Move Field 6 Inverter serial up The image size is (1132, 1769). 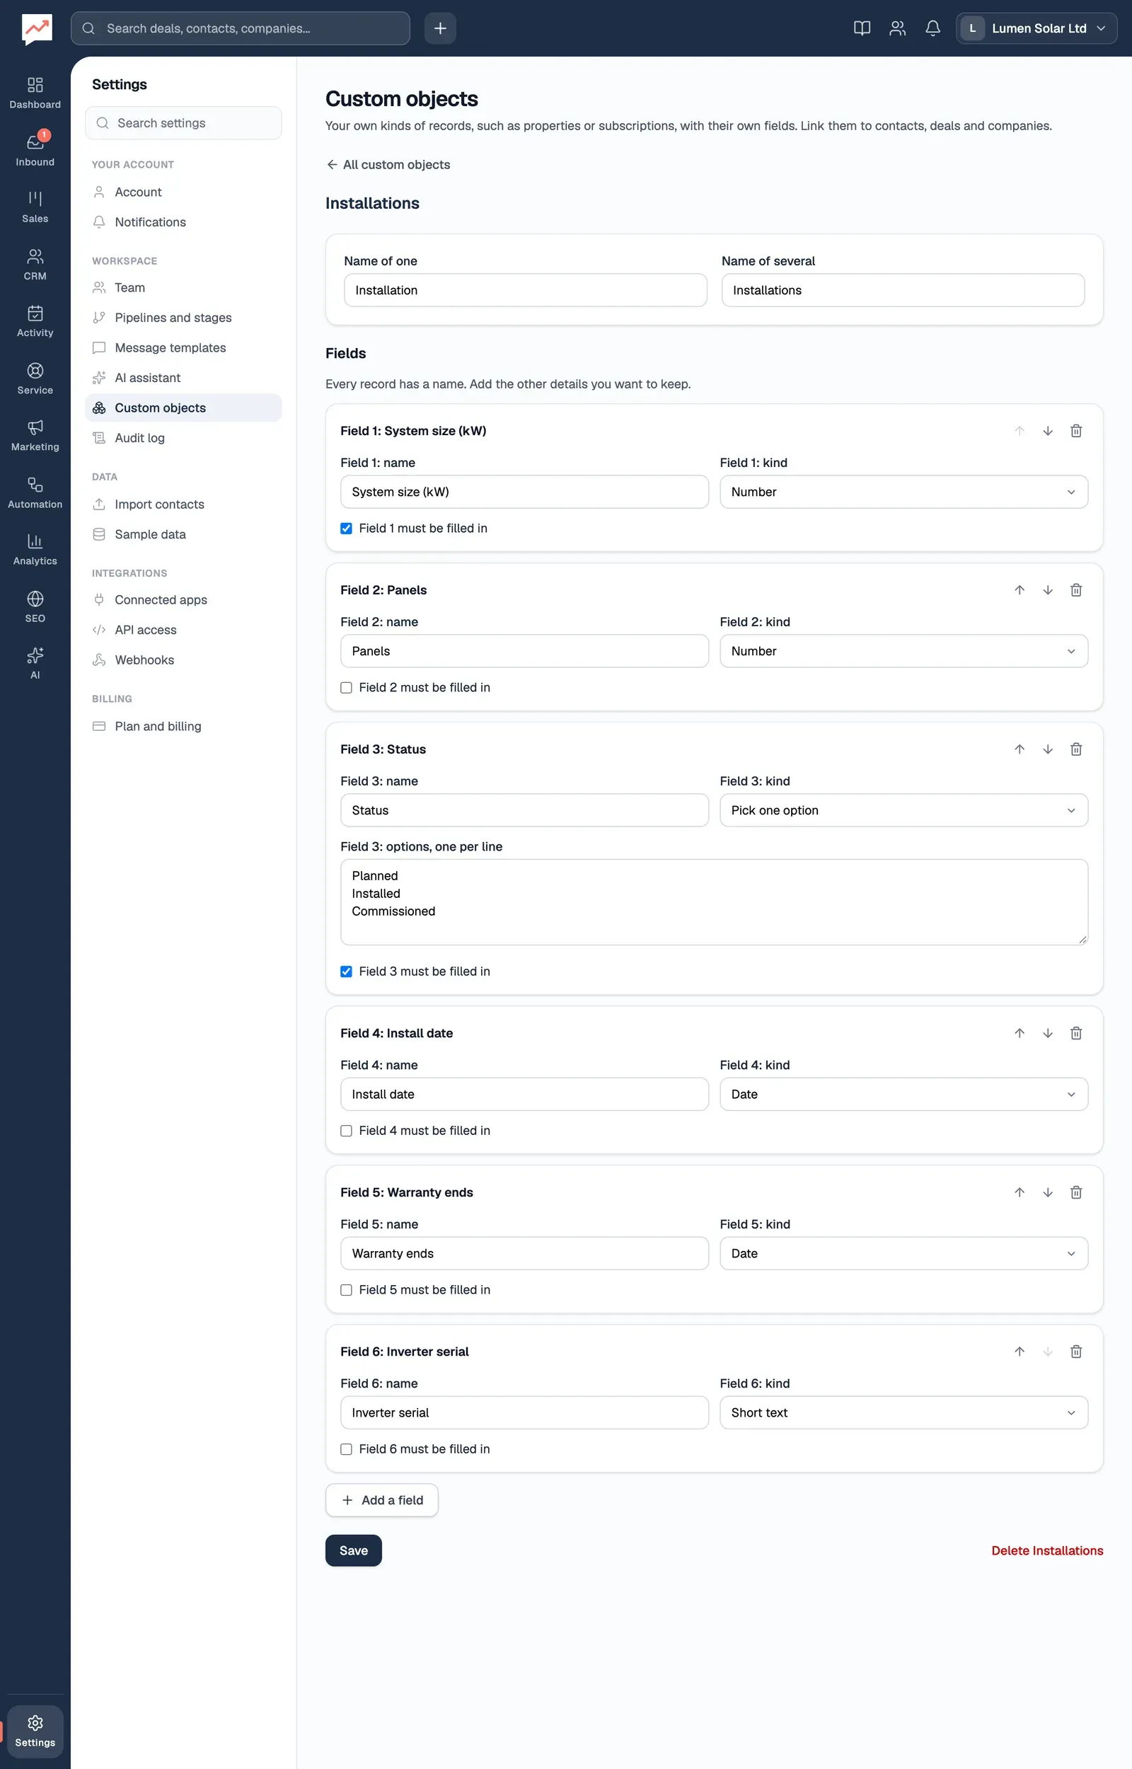click(1019, 1351)
